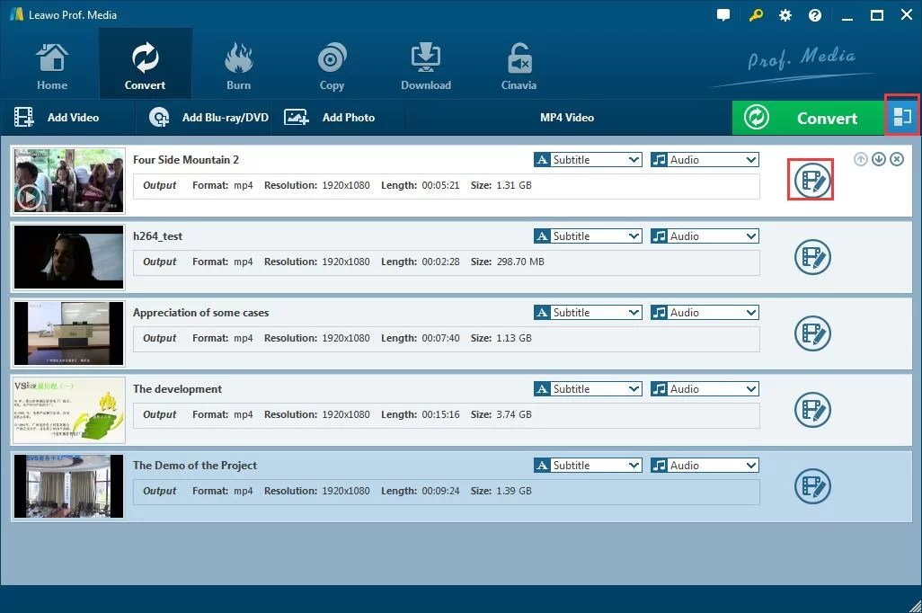Remove Four Side Mountain 2 from the queue
This screenshot has height=613, width=922.
(x=896, y=159)
